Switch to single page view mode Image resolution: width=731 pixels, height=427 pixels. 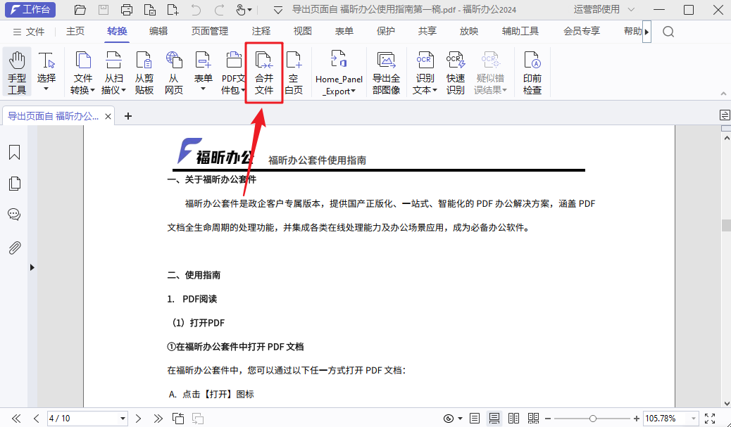[x=475, y=419]
